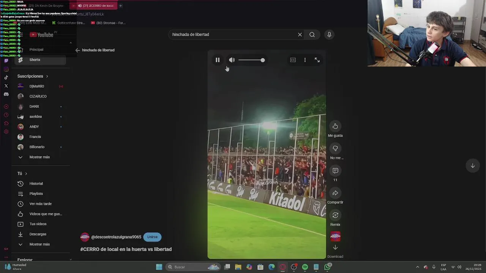The height and width of the screenshot is (273, 486).
Task: Expand the Suscripciones section
Action: point(33,76)
